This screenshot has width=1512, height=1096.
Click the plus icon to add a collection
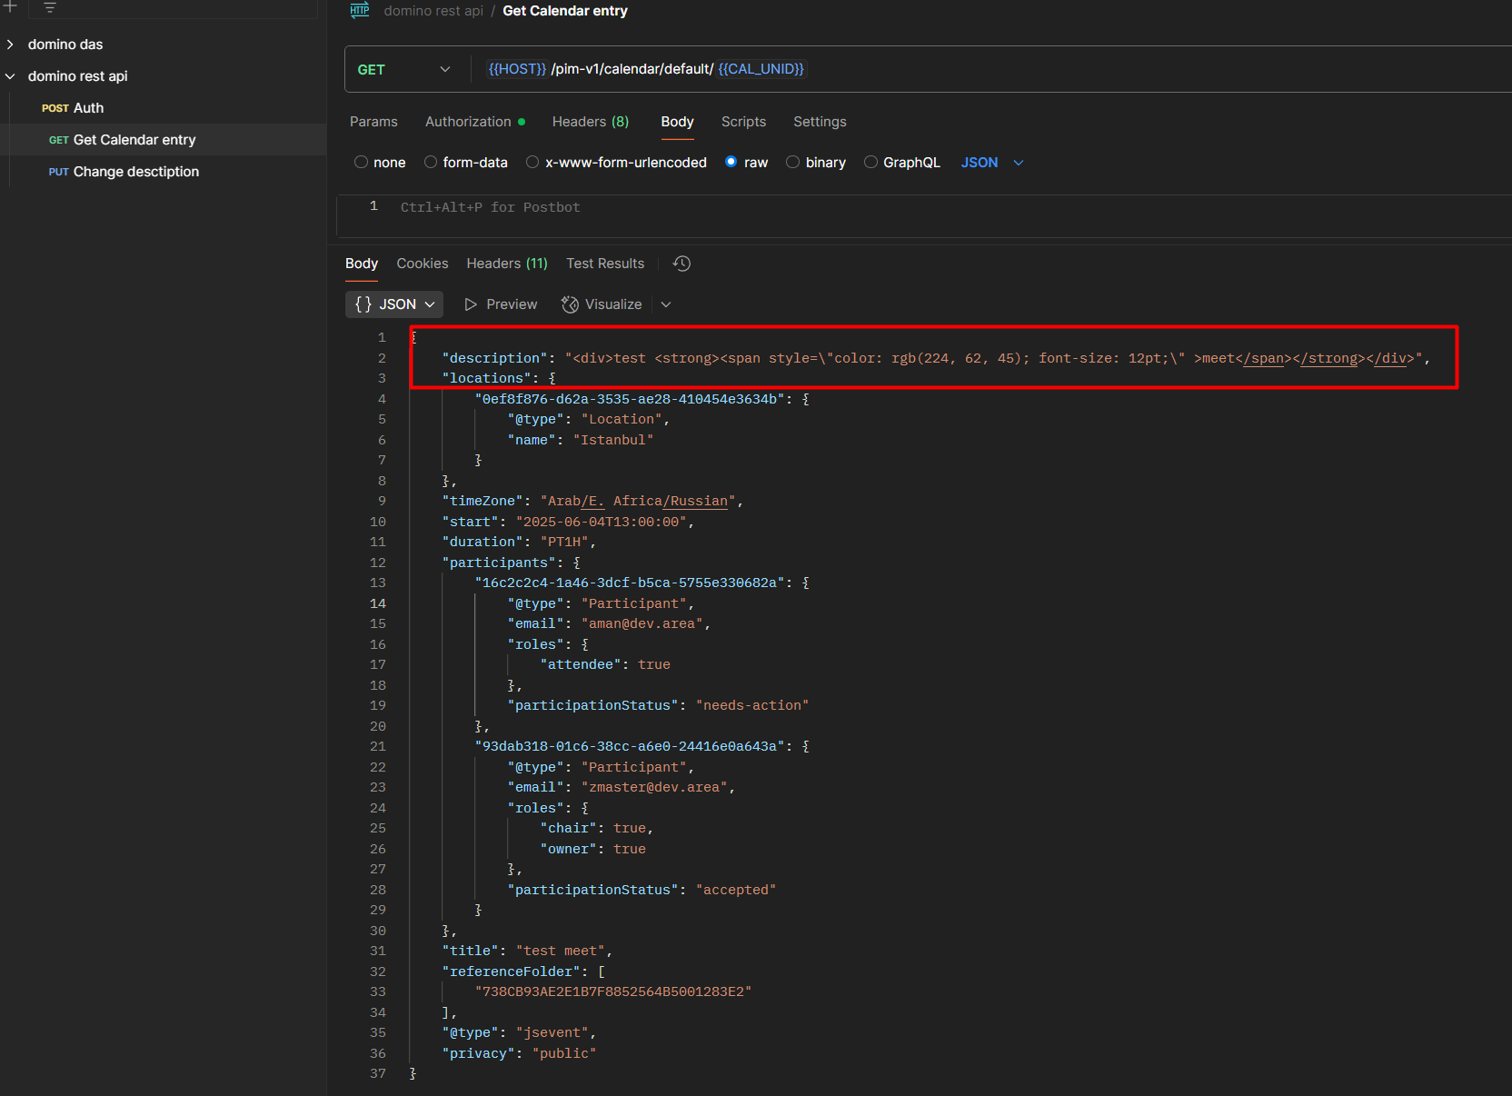11,6
